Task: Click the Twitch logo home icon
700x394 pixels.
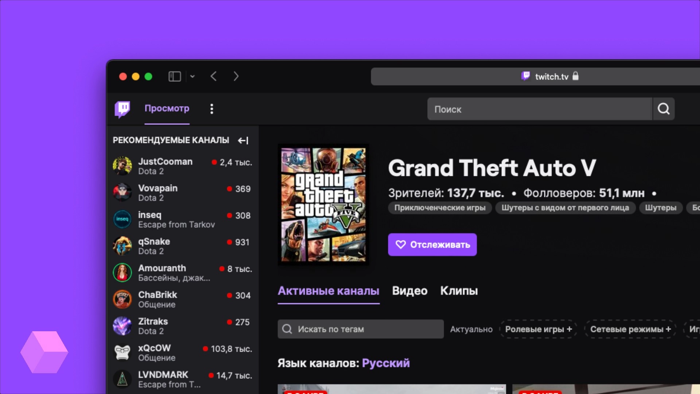Action: pos(122,109)
